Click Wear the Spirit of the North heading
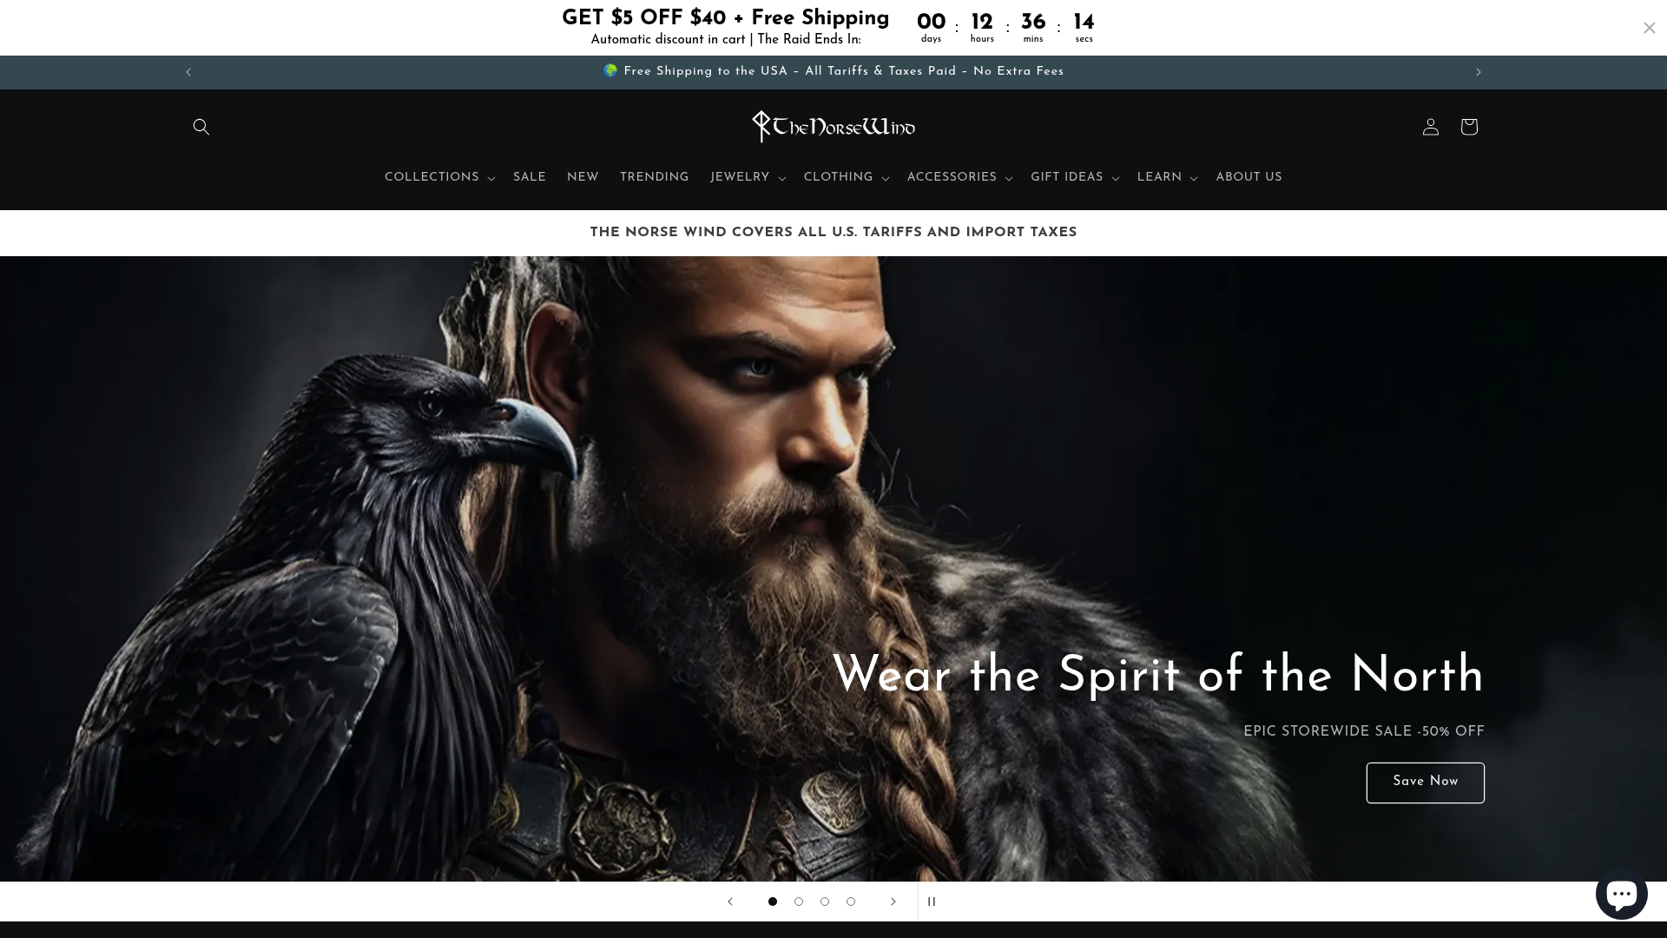Screen dimensions: 1667x938 pos(1158,676)
